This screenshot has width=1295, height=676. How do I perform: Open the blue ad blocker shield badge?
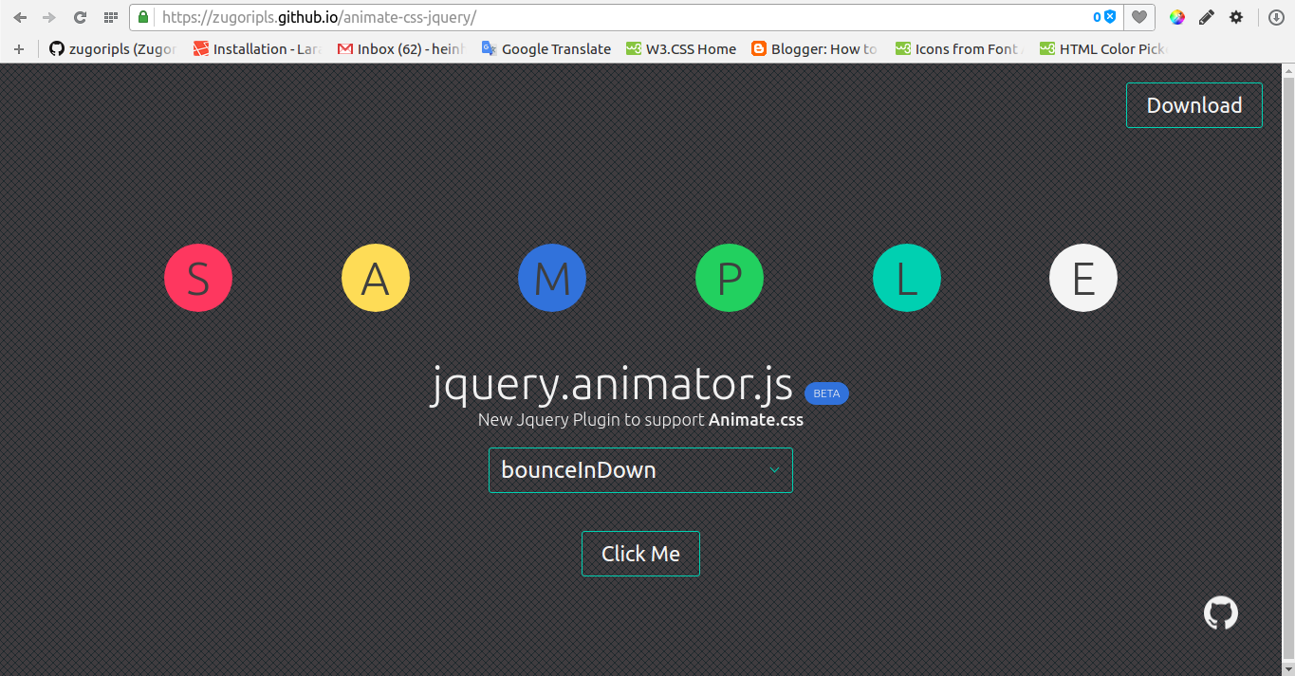(1104, 17)
